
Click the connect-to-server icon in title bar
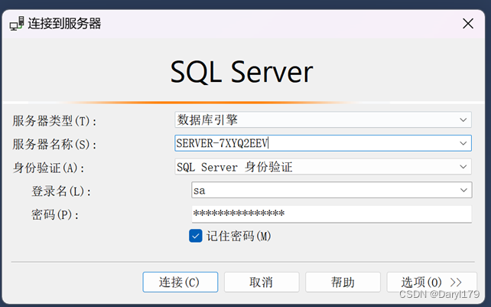pyautogui.click(x=17, y=24)
